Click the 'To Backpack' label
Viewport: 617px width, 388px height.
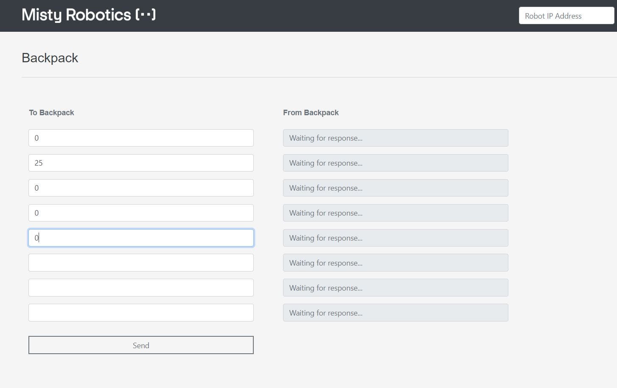tap(51, 113)
